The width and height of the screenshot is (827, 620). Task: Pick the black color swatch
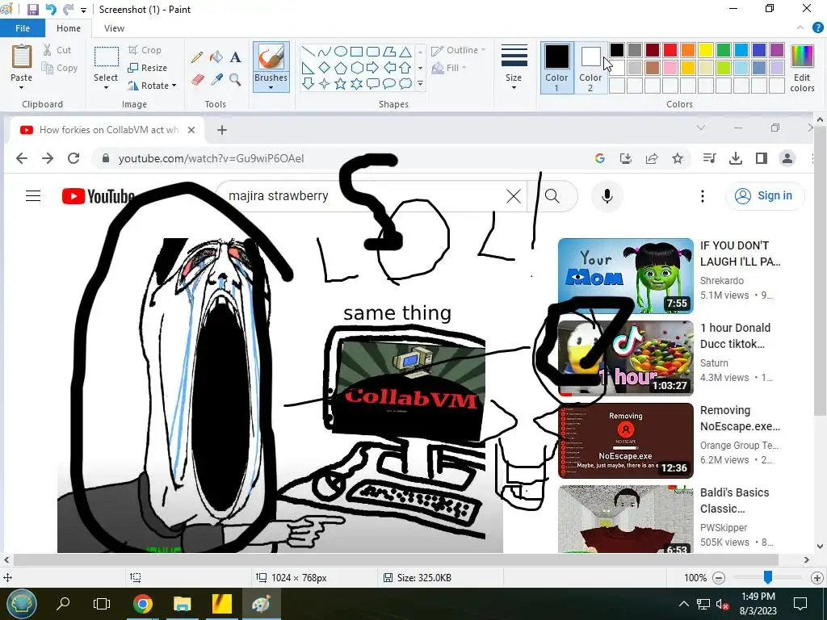617,50
